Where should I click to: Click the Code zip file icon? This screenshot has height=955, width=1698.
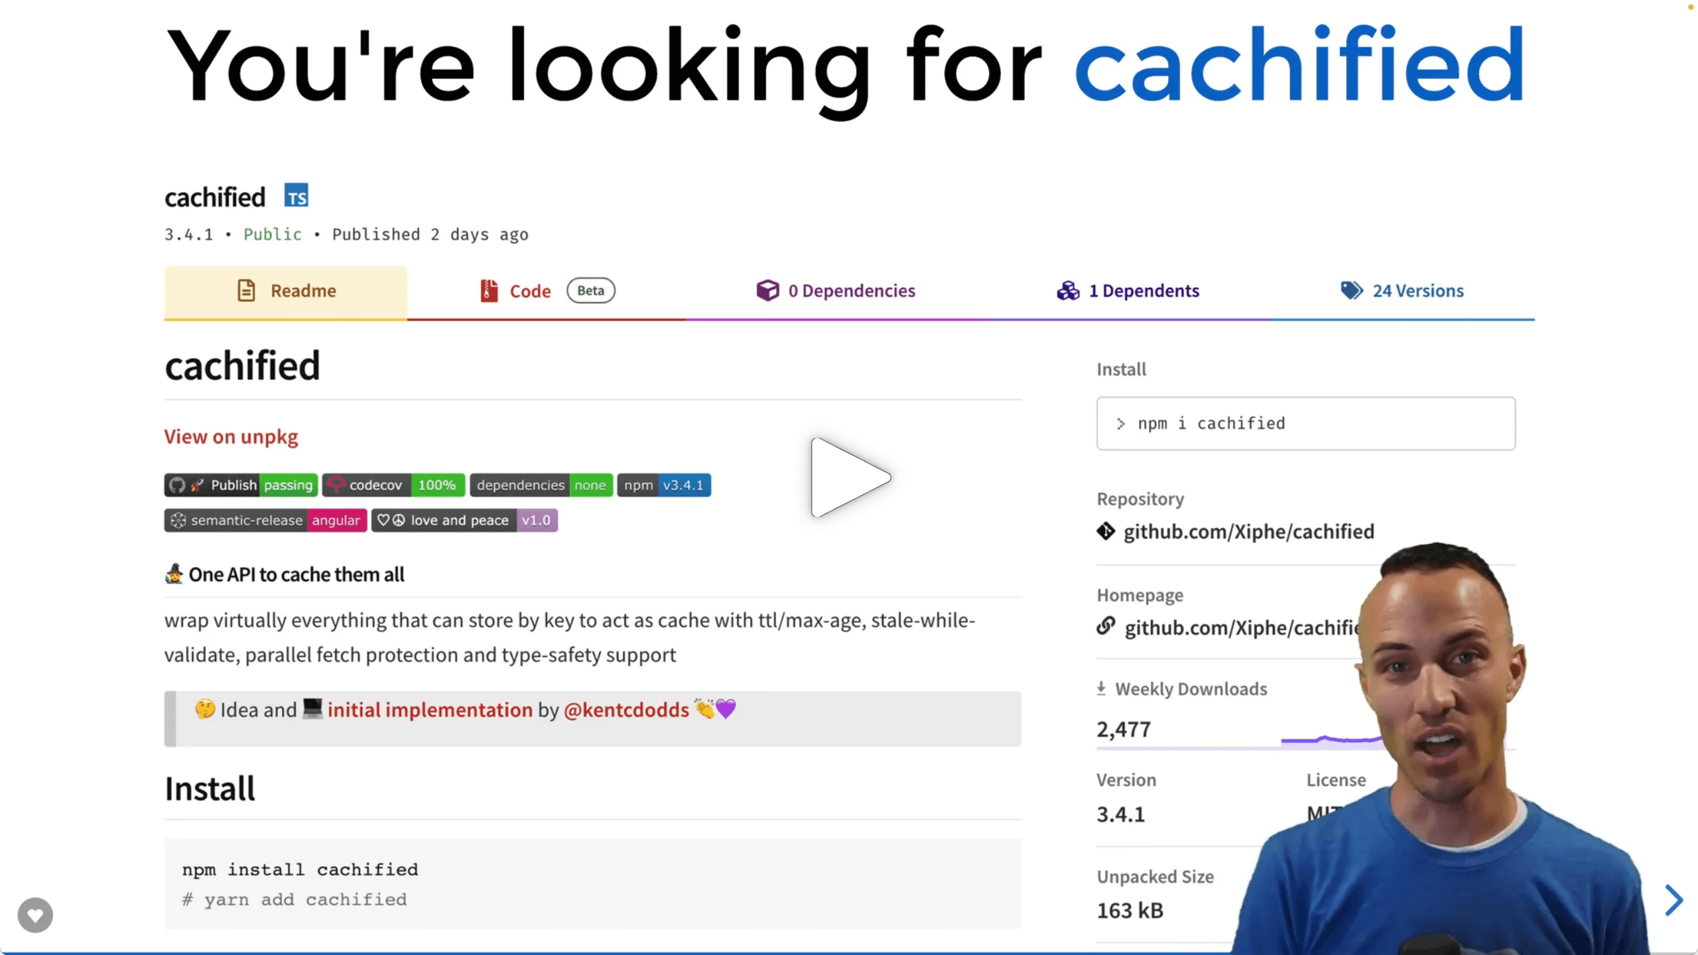coord(489,290)
